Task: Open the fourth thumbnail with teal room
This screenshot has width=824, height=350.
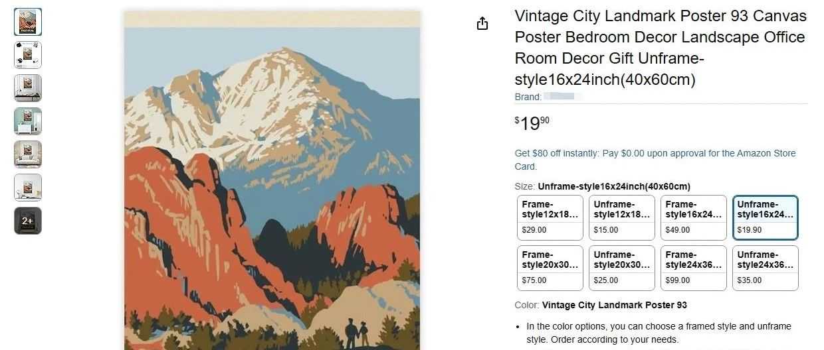Action: [x=28, y=121]
